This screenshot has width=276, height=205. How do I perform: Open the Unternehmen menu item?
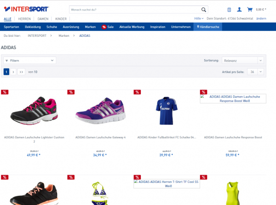[181, 27]
